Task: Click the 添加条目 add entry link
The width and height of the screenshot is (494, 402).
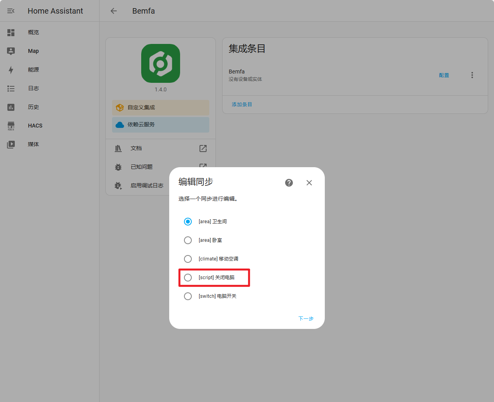Action: (242, 105)
